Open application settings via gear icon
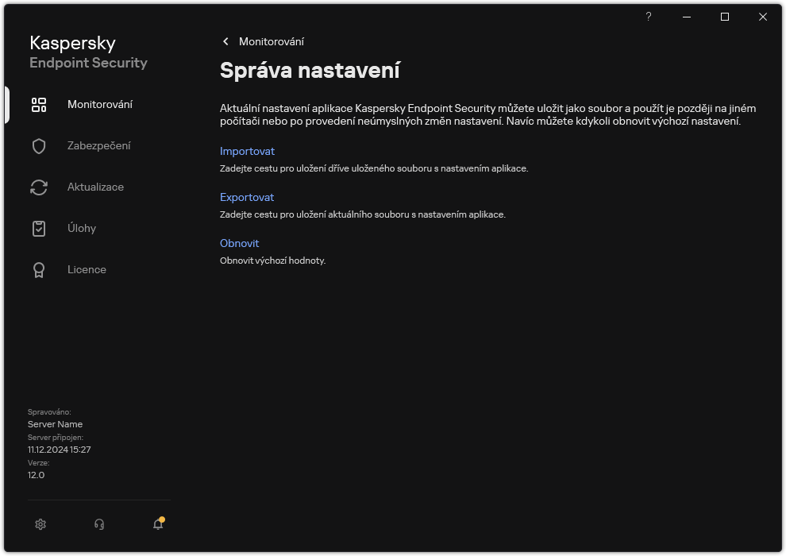Image resolution: width=786 pixels, height=556 pixels. click(x=40, y=524)
